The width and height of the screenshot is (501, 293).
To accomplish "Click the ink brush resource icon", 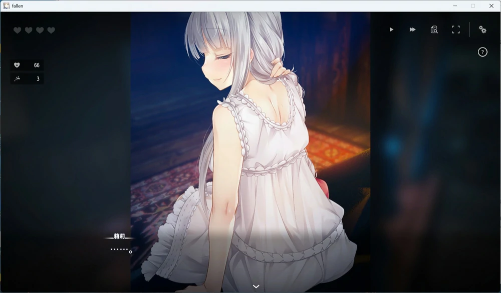I will pos(17,78).
